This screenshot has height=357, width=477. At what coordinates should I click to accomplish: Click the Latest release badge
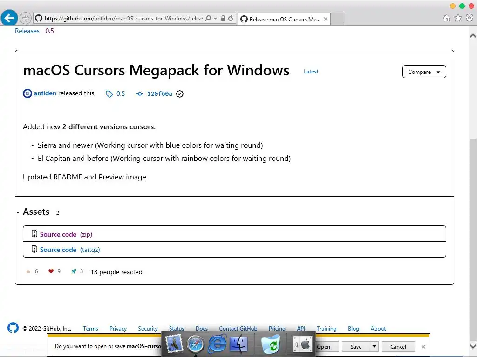[311, 72]
